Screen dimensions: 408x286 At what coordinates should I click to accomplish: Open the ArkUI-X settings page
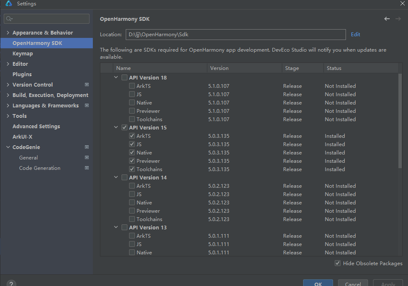[22, 137]
